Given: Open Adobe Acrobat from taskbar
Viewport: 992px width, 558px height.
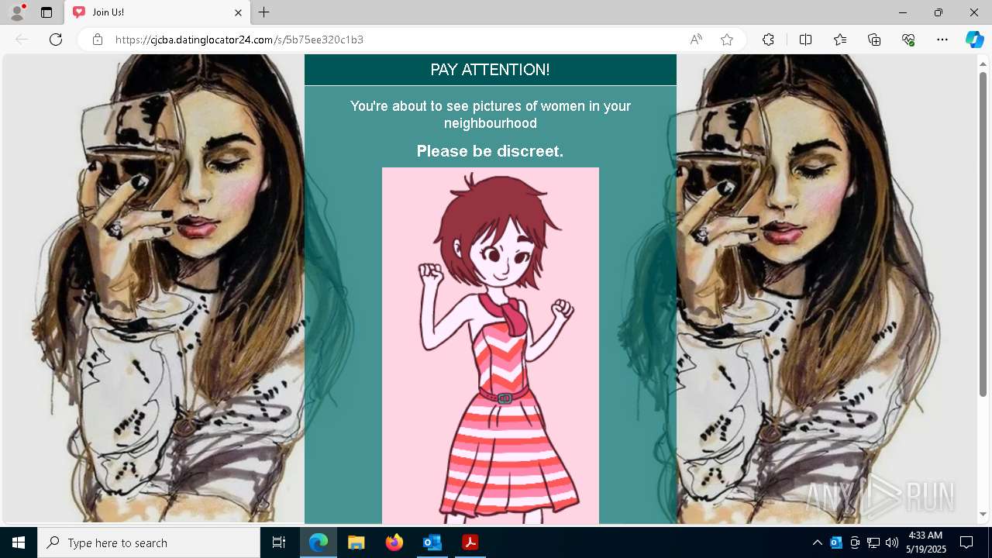Looking at the screenshot, I should pyautogui.click(x=470, y=542).
